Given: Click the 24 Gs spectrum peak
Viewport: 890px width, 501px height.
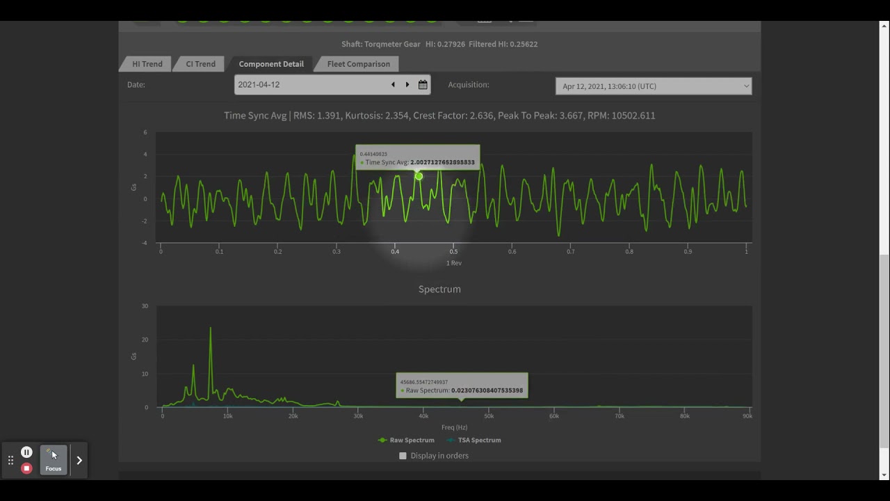Looking at the screenshot, I should 211,328.
